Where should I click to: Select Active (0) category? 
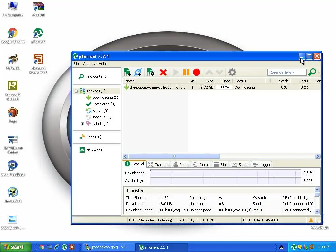[100, 111]
